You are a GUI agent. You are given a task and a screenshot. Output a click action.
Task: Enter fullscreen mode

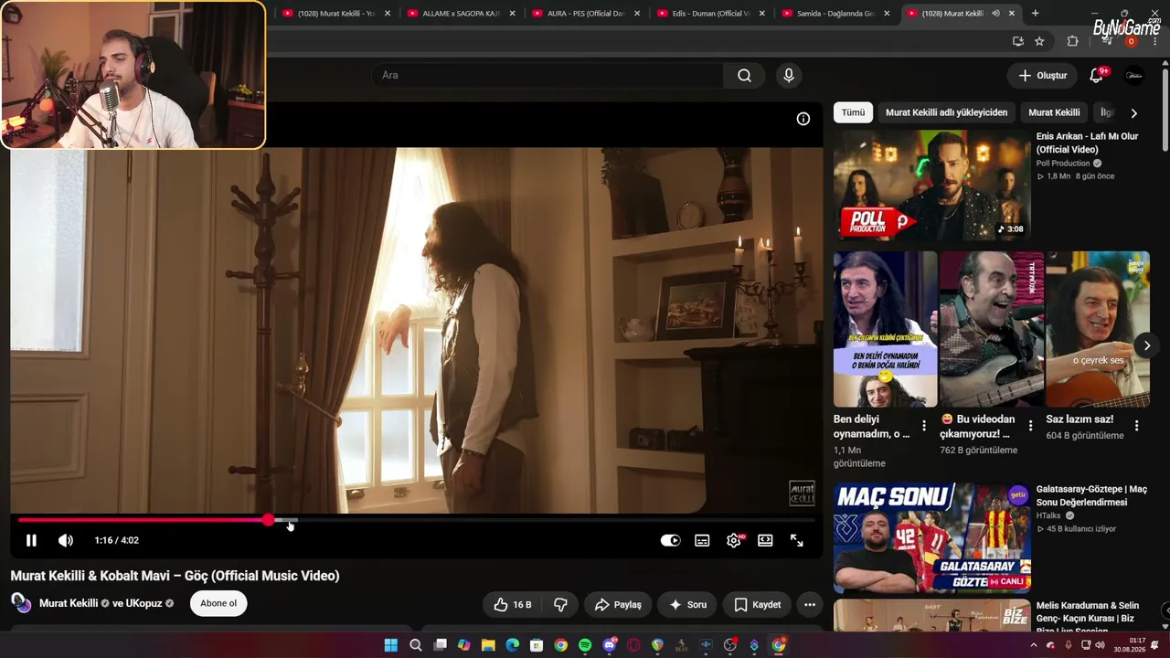797,540
